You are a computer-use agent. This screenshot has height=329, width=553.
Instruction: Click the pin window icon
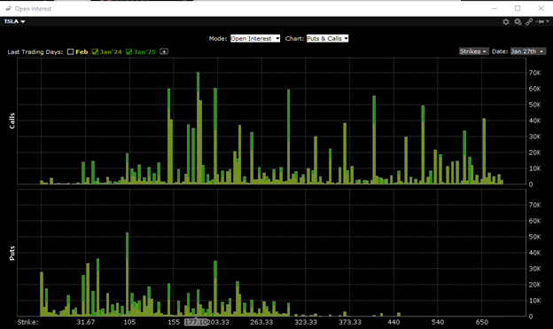(540, 22)
